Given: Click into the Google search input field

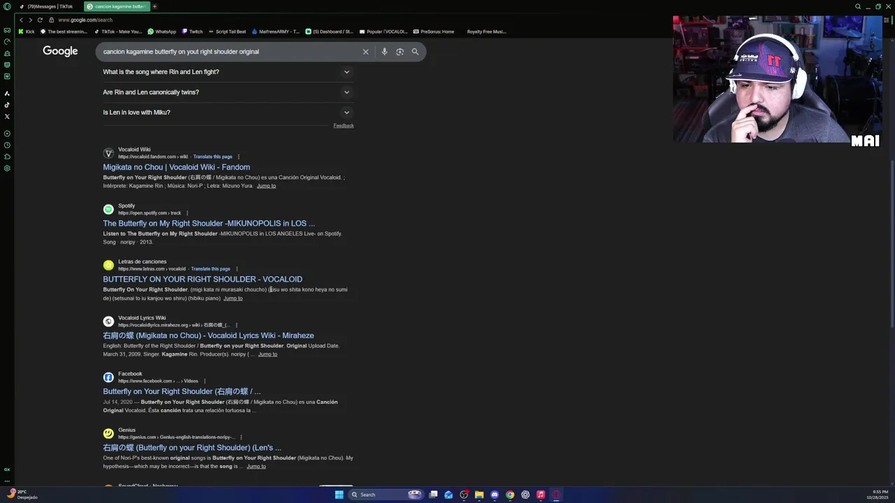Looking at the screenshot, I should [229, 52].
